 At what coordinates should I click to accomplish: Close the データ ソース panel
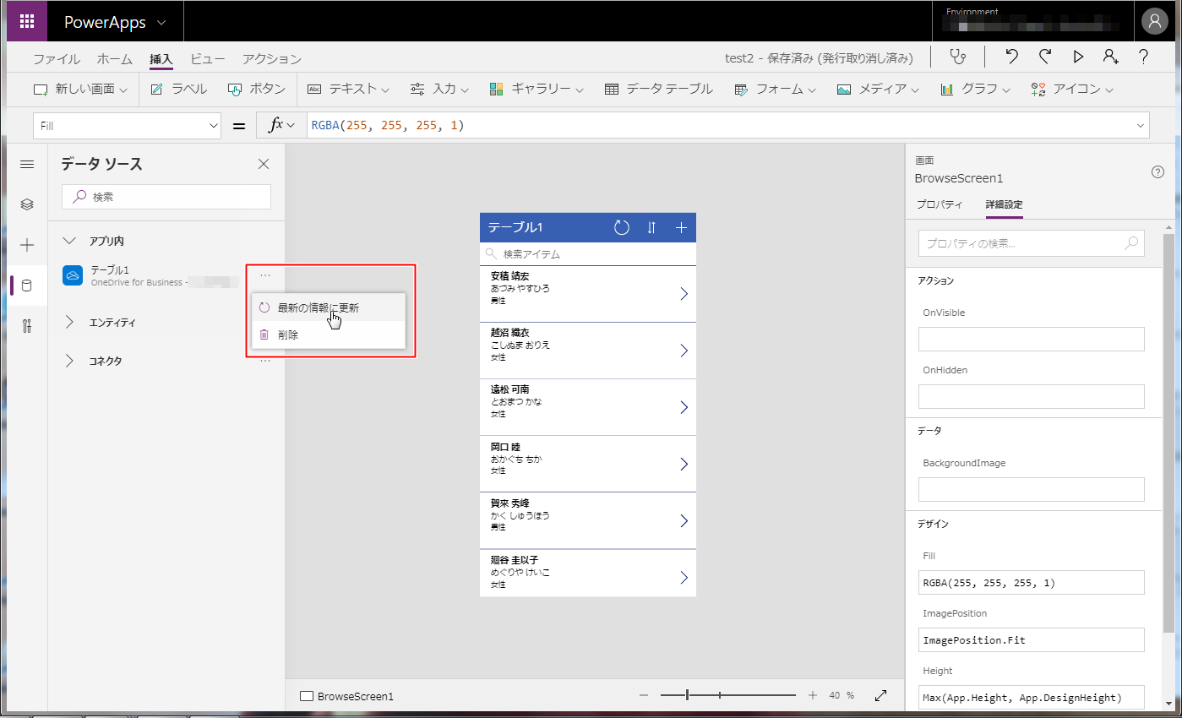pyautogui.click(x=264, y=164)
